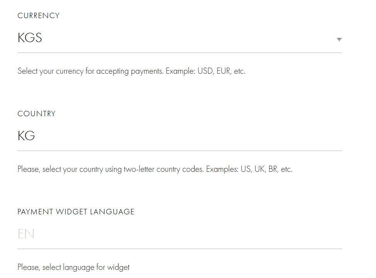Click the COUNTRY field label
Screen dimensions: 376x278
(37, 114)
